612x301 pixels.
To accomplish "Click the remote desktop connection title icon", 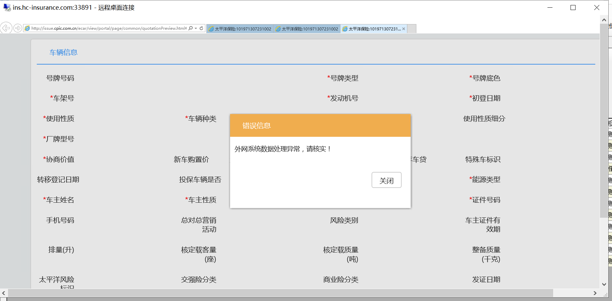I will click(x=7, y=7).
